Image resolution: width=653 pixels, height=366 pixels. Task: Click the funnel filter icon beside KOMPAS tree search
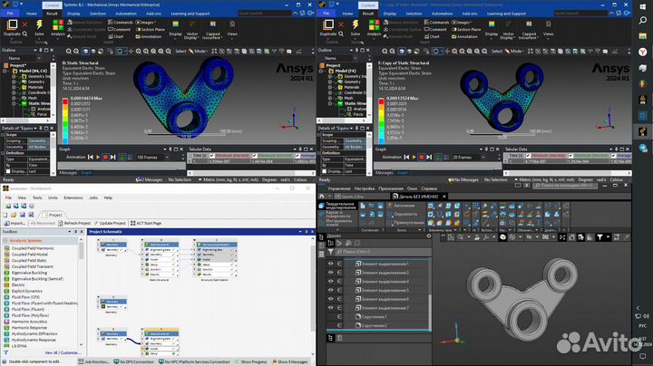click(x=330, y=252)
